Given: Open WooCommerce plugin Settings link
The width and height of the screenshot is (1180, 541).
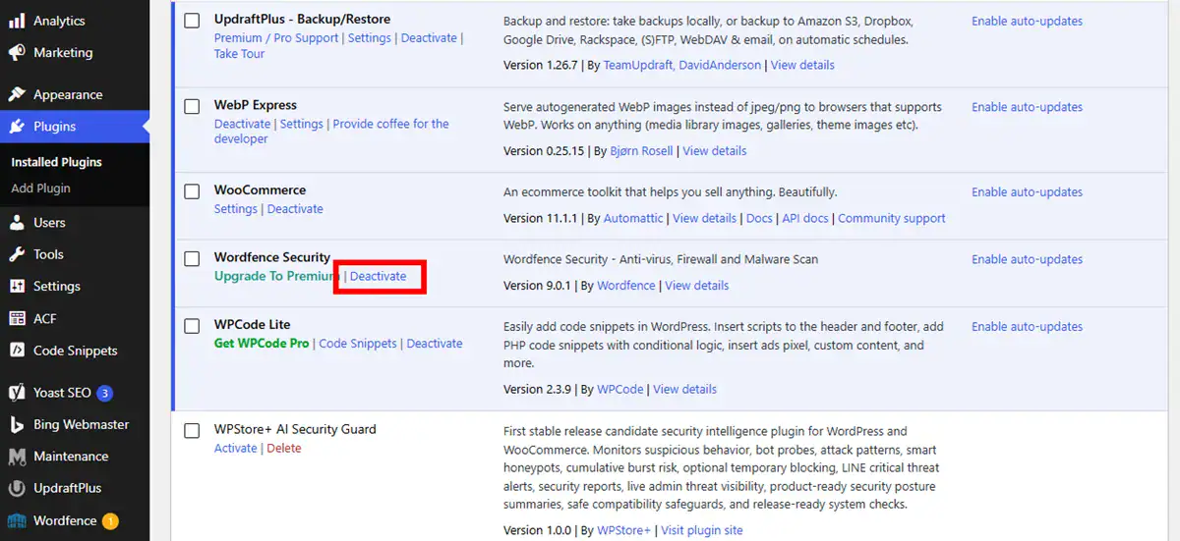Looking at the screenshot, I should pos(236,209).
